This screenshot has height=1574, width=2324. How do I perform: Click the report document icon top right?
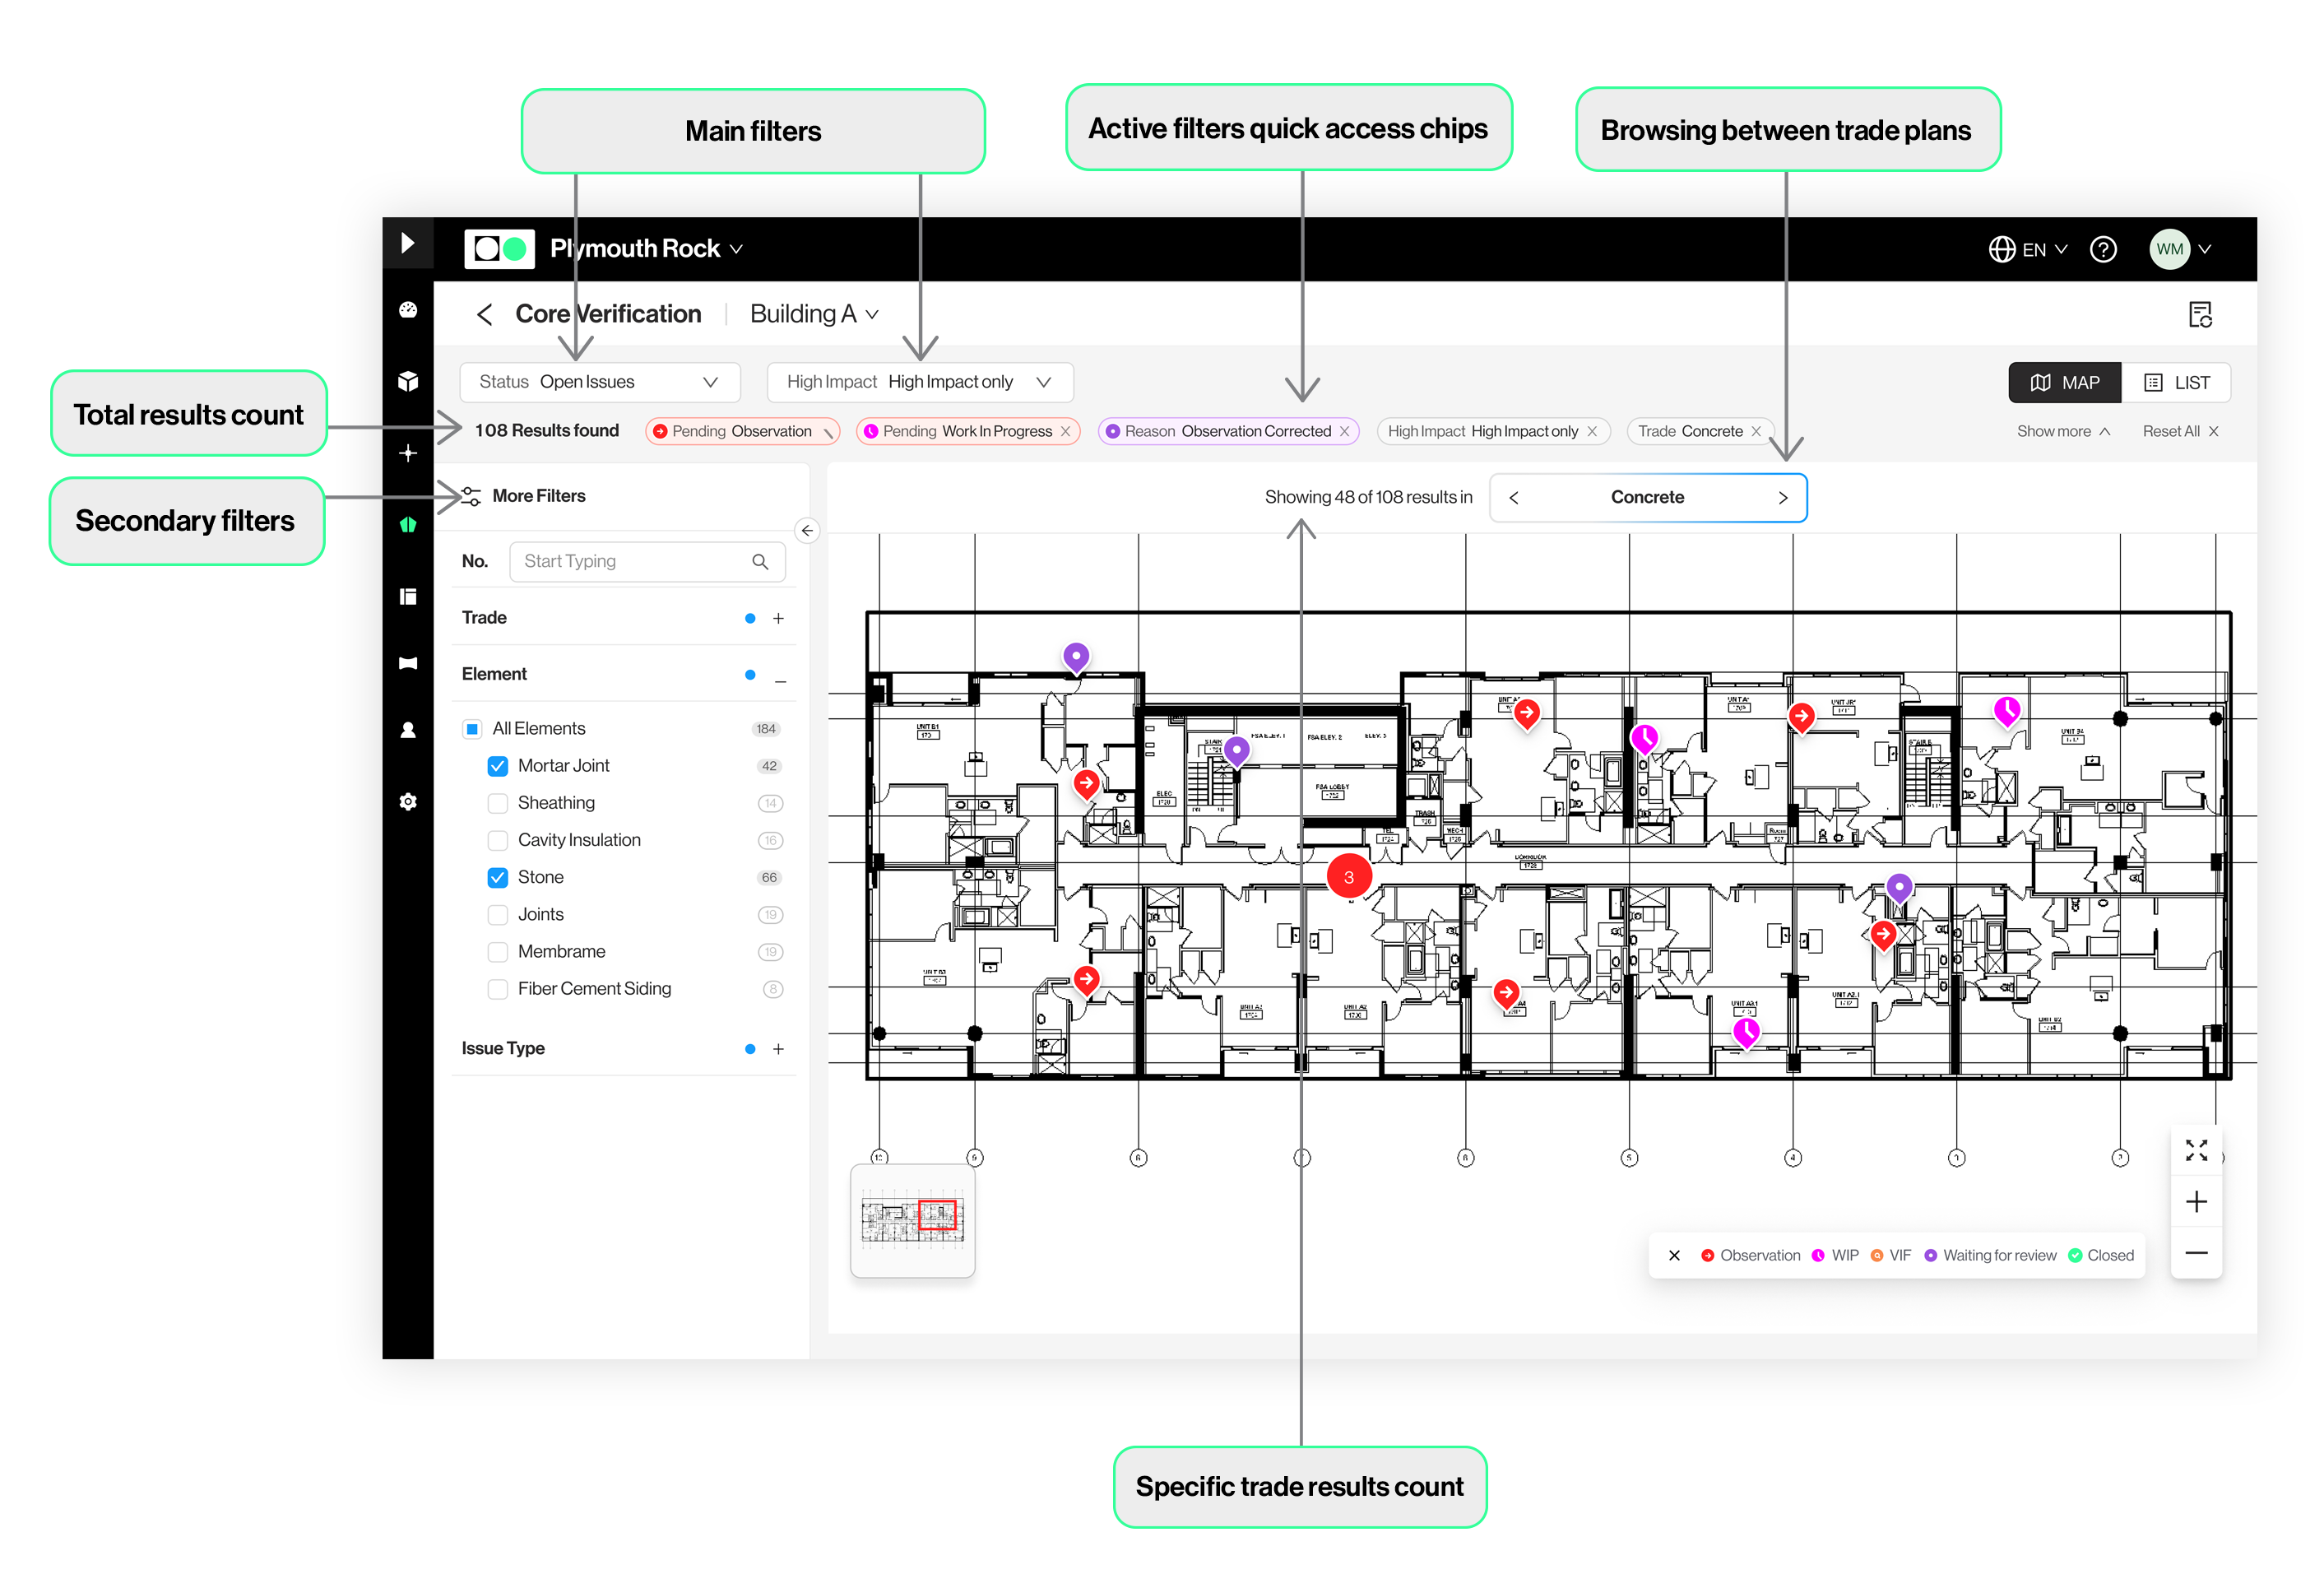(x=2199, y=315)
